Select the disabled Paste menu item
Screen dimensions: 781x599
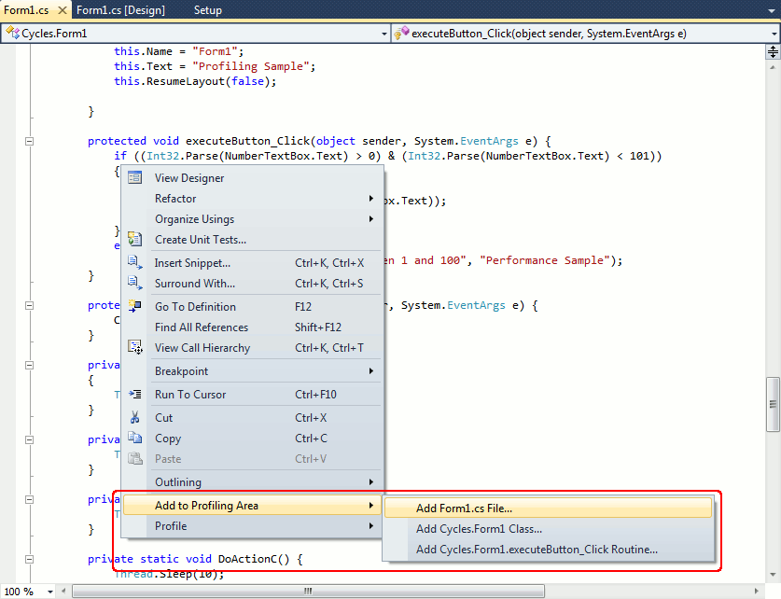(x=252, y=459)
